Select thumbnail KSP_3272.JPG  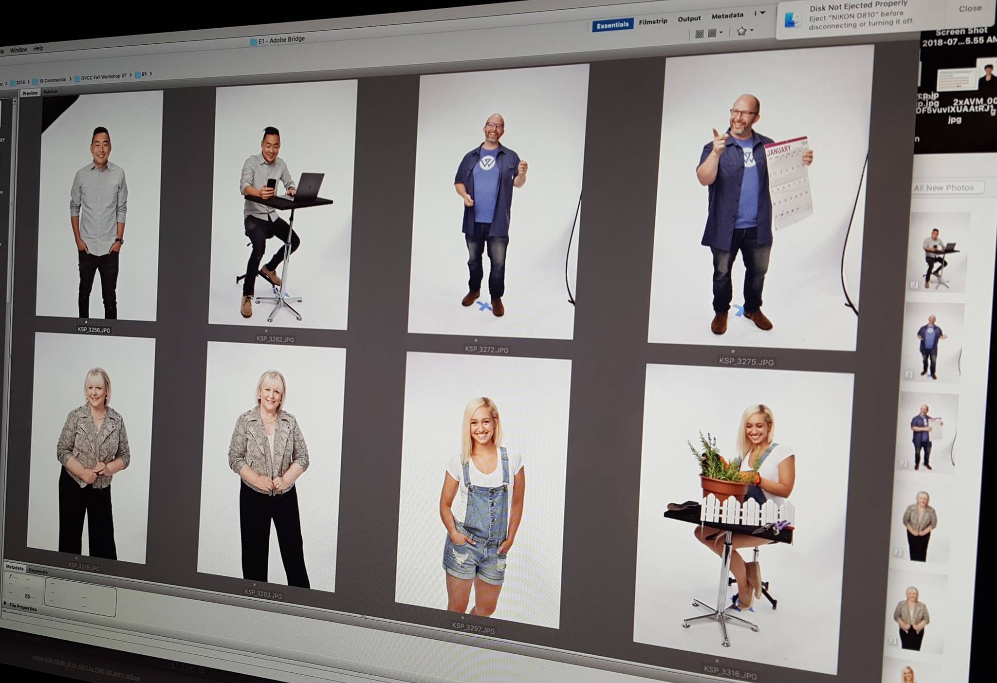click(x=498, y=202)
